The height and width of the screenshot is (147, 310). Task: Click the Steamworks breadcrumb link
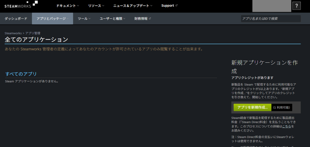13,33
